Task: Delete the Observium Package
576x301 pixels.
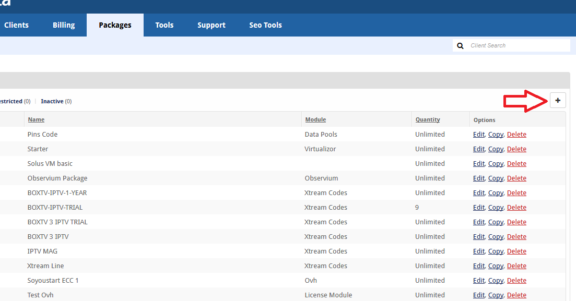Action: point(516,178)
